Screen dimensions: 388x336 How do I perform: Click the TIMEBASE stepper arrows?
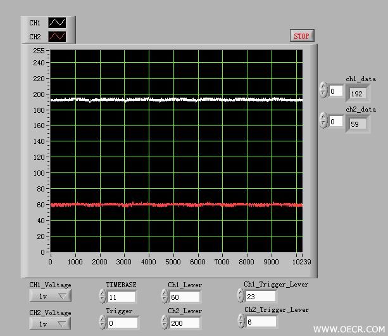tap(103, 296)
